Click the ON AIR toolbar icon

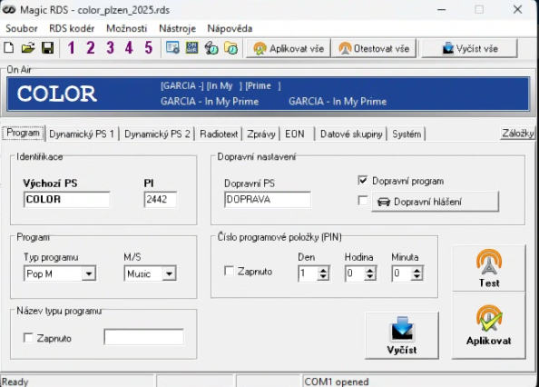[x=191, y=48]
